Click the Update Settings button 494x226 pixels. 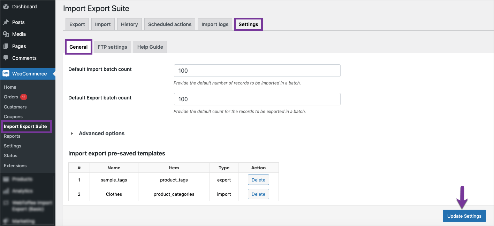(x=464, y=216)
